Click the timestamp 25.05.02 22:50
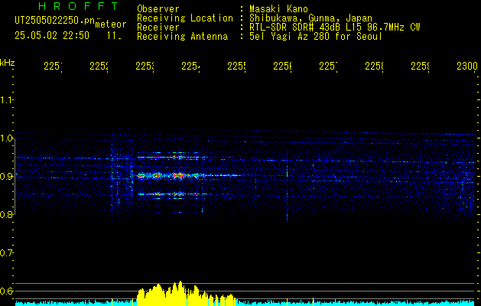The height and width of the screenshot is (306, 481). coord(52,35)
